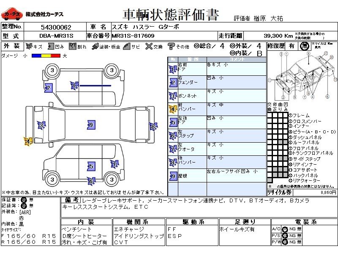
Task: Click the No.2 icon in the 右フェンダー table row
Action: click(x=173, y=83)
